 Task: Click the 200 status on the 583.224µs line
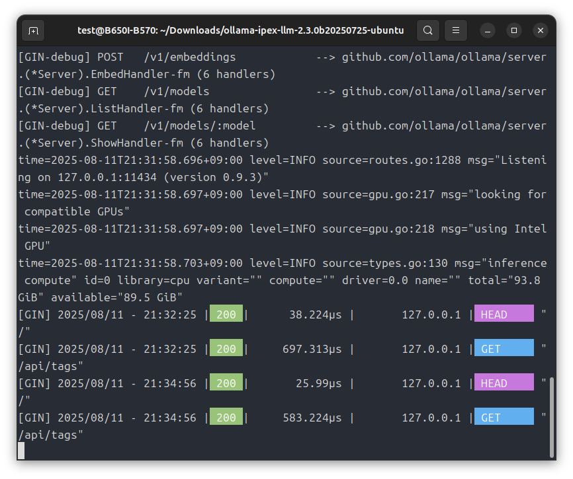tap(226, 417)
